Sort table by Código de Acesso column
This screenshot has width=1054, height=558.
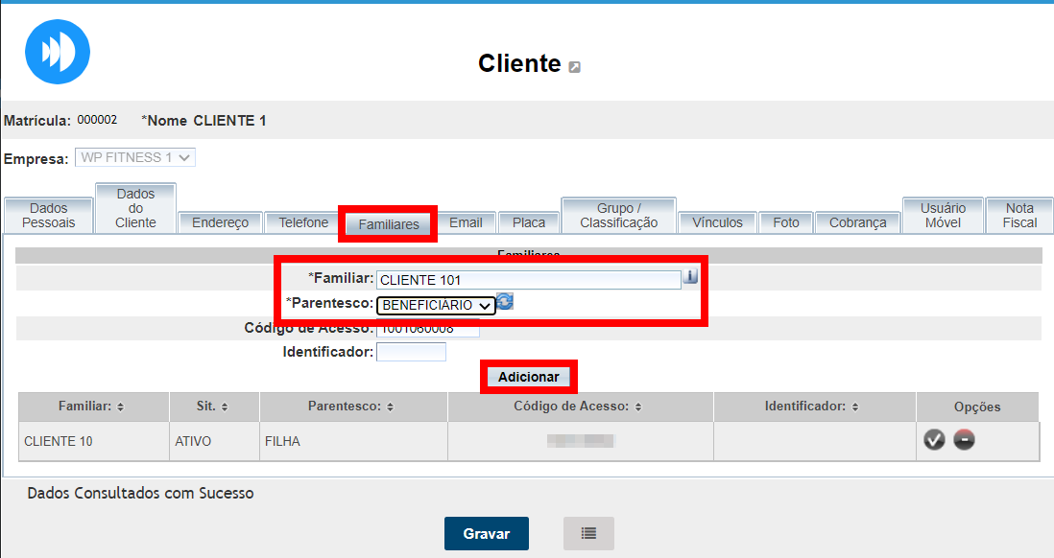[x=635, y=407]
